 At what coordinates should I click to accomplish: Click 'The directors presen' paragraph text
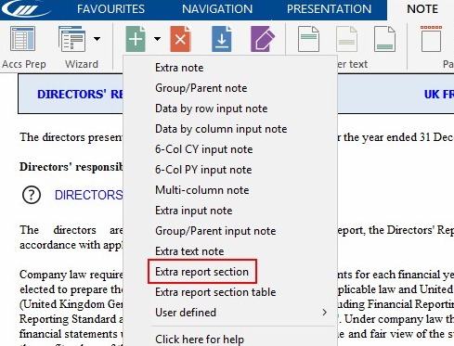pyautogui.click(x=71, y=137)
